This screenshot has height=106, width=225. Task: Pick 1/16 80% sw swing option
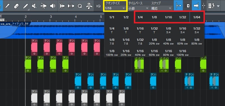pyautogui.click(x=168, y=53)
